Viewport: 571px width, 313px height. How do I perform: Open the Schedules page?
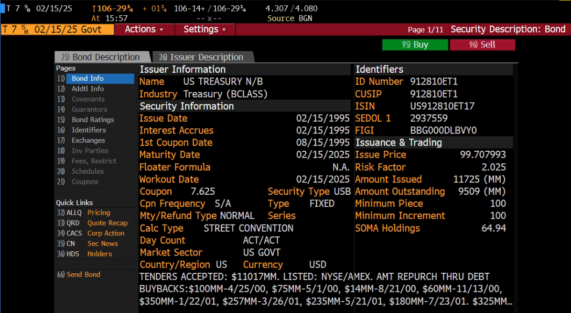pyautogui.click(x=87, y=171)
